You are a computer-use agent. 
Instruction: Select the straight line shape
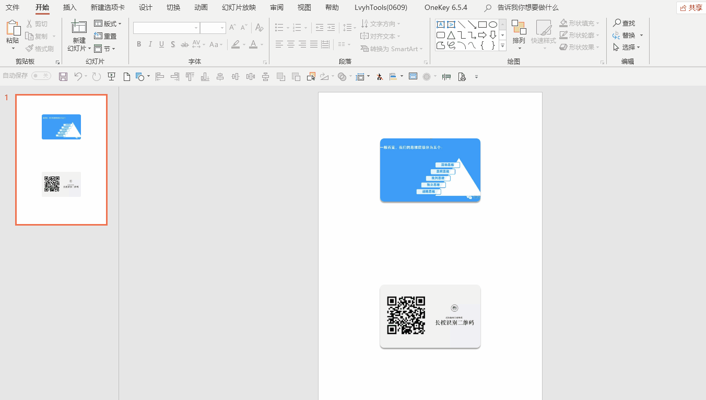click(x=462, y=25)
